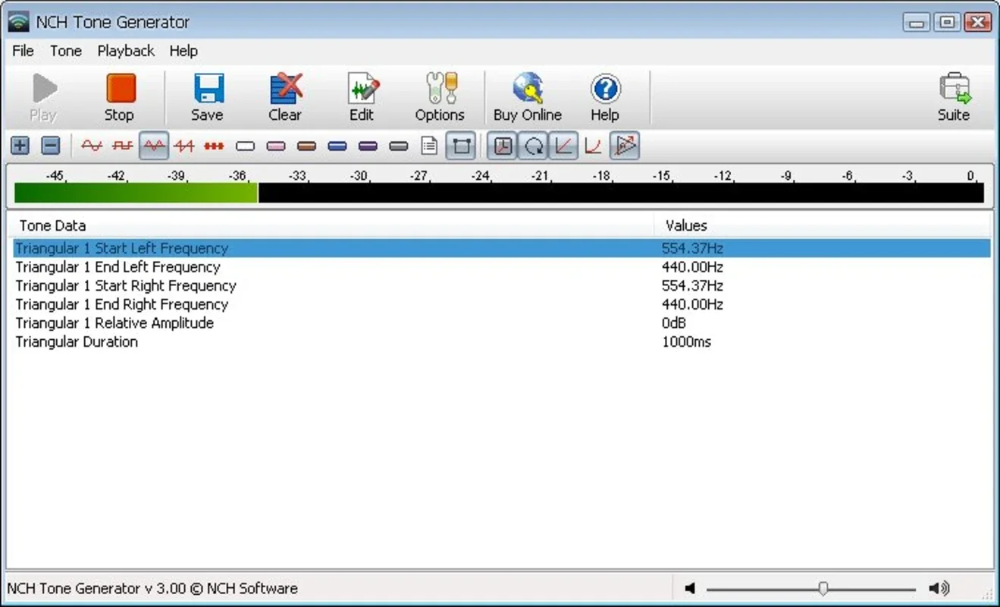Toggle the linear sweep graph icon

563,146
